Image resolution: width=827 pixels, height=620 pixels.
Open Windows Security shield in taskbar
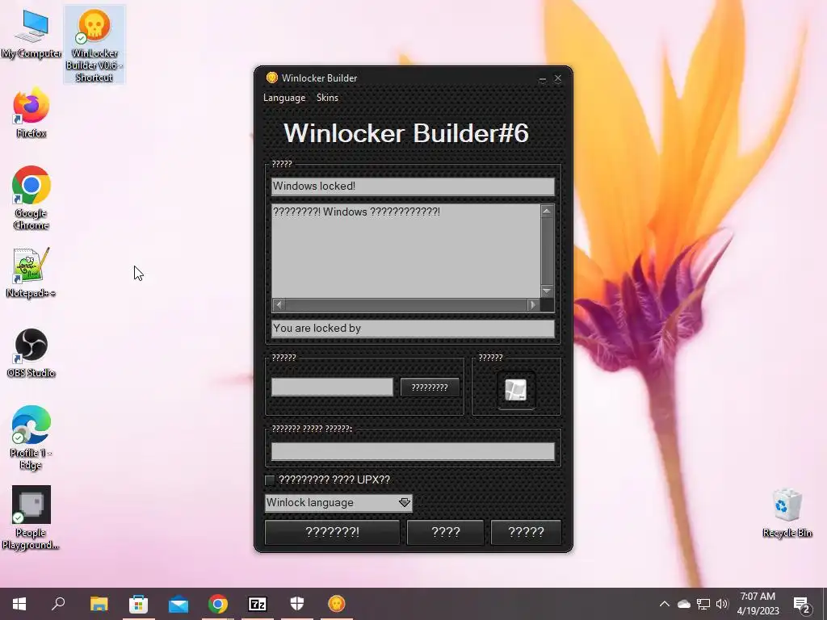pyautogui.click(x=297, y=604)
